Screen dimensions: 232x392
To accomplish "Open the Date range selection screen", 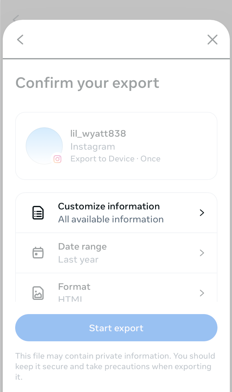I will click(116, 253).
